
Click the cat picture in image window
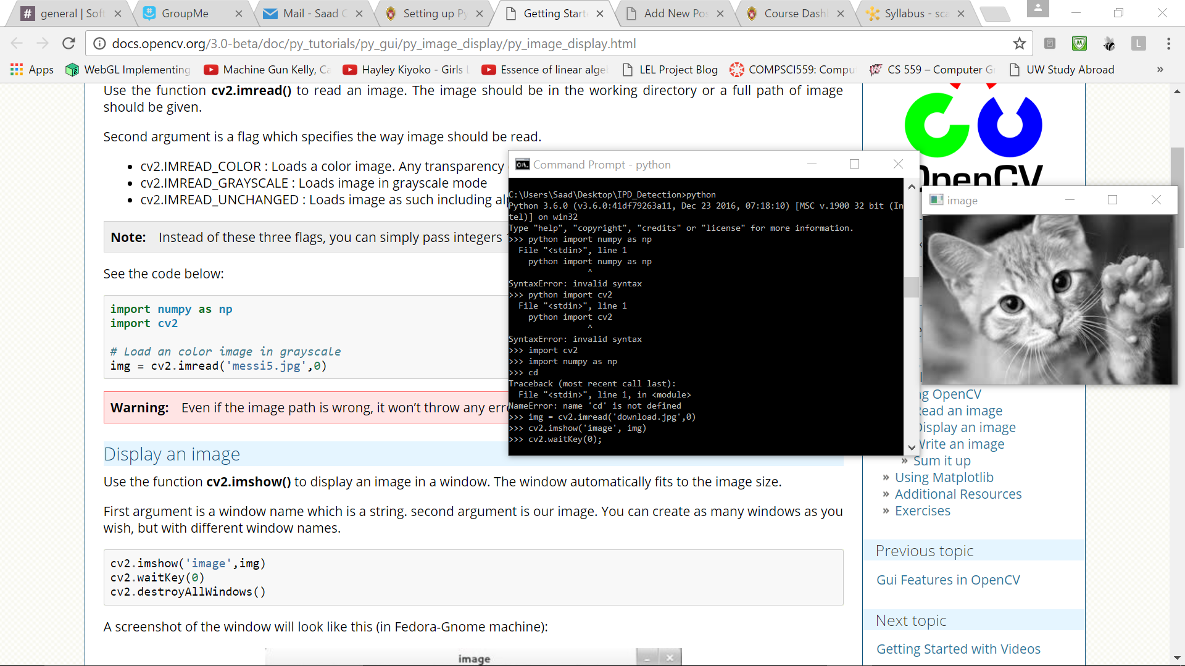coord(1049,299)
